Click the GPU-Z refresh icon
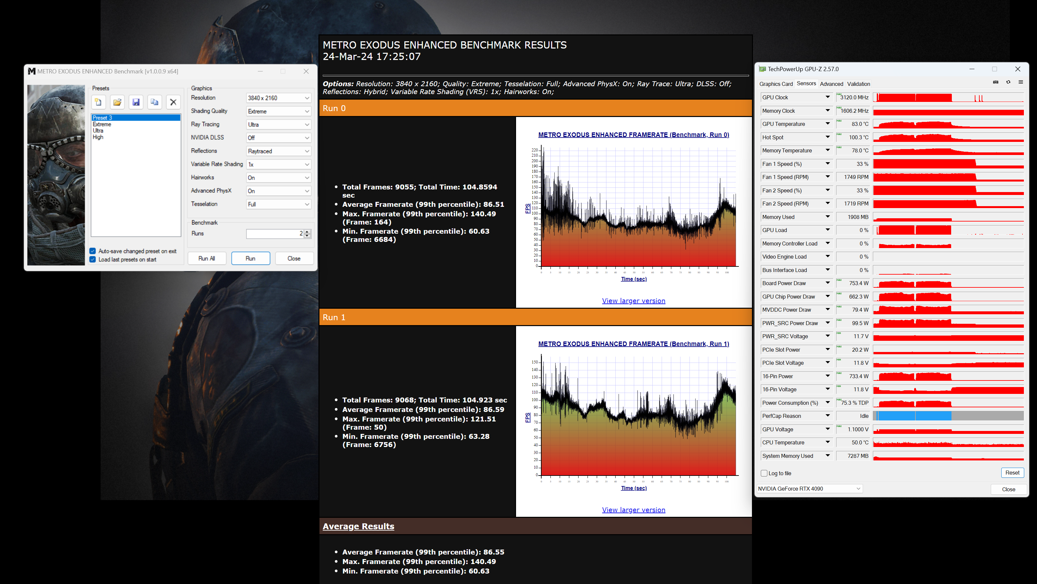 (1008, 82)
